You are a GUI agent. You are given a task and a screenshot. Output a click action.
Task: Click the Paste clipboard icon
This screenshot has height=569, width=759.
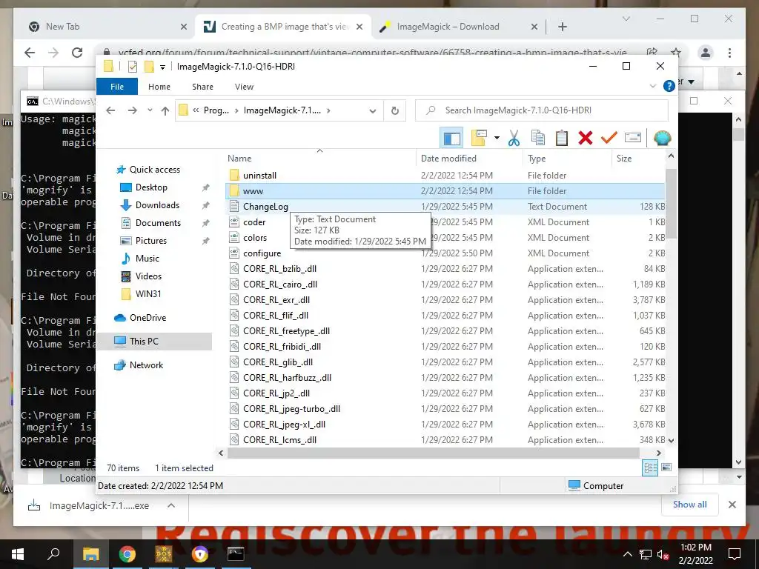pyautogui.click(x=562, y=139)
